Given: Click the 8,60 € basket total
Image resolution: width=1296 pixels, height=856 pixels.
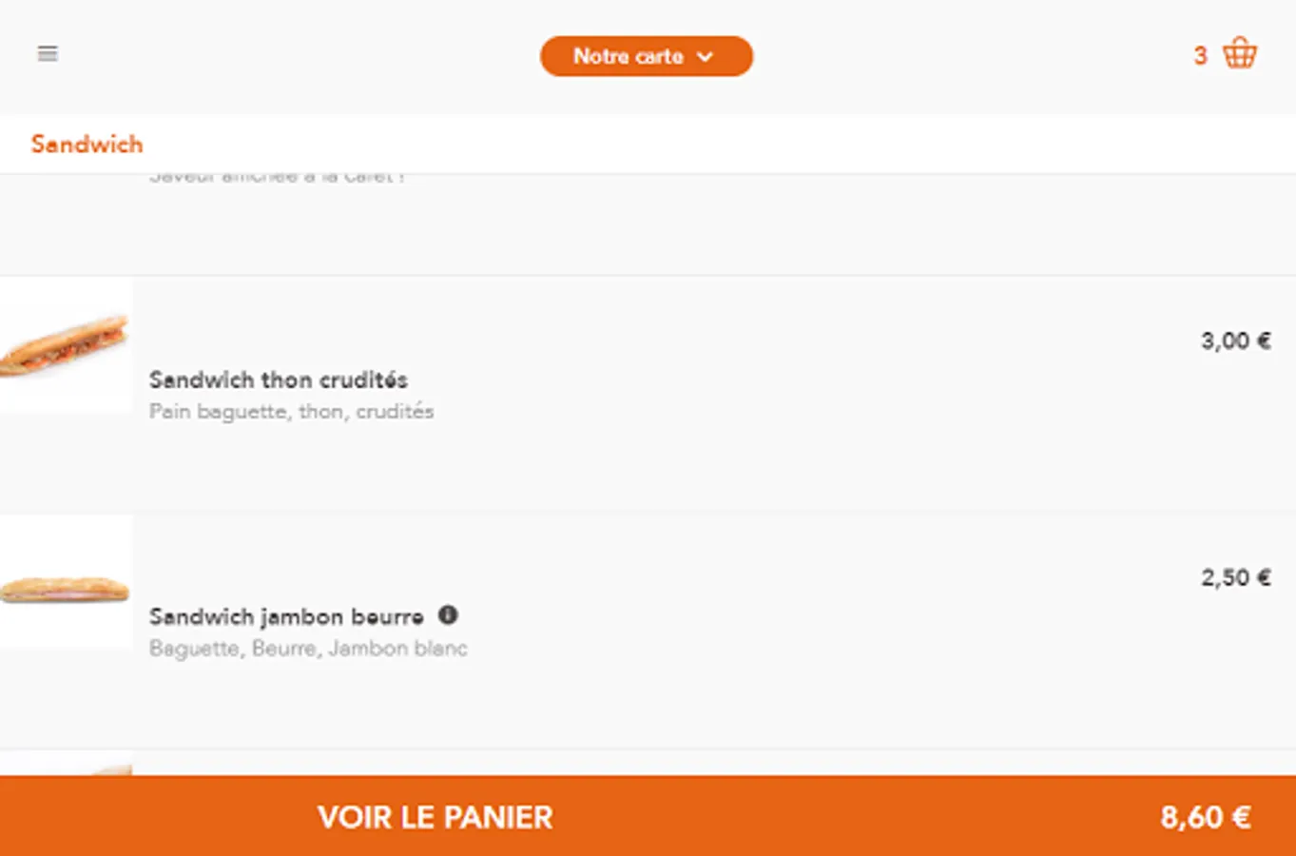Looking at the screenshot, I should tap(1205, 817).
